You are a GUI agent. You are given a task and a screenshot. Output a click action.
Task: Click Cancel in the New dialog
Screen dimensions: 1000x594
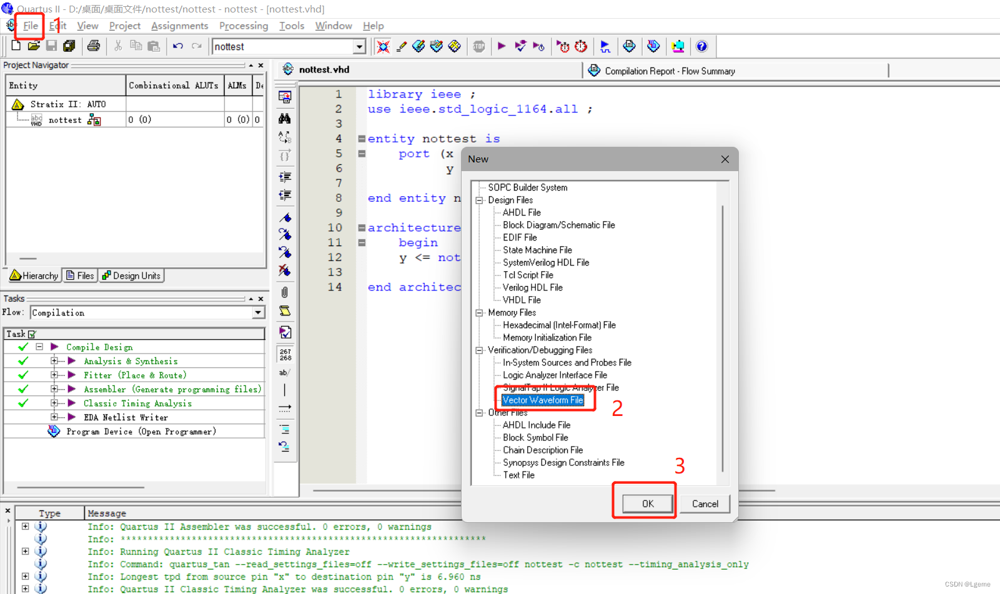coord(705,503)
